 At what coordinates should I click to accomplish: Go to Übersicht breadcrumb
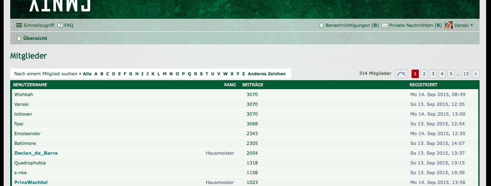pyautogui.click(x=35, y=38)
